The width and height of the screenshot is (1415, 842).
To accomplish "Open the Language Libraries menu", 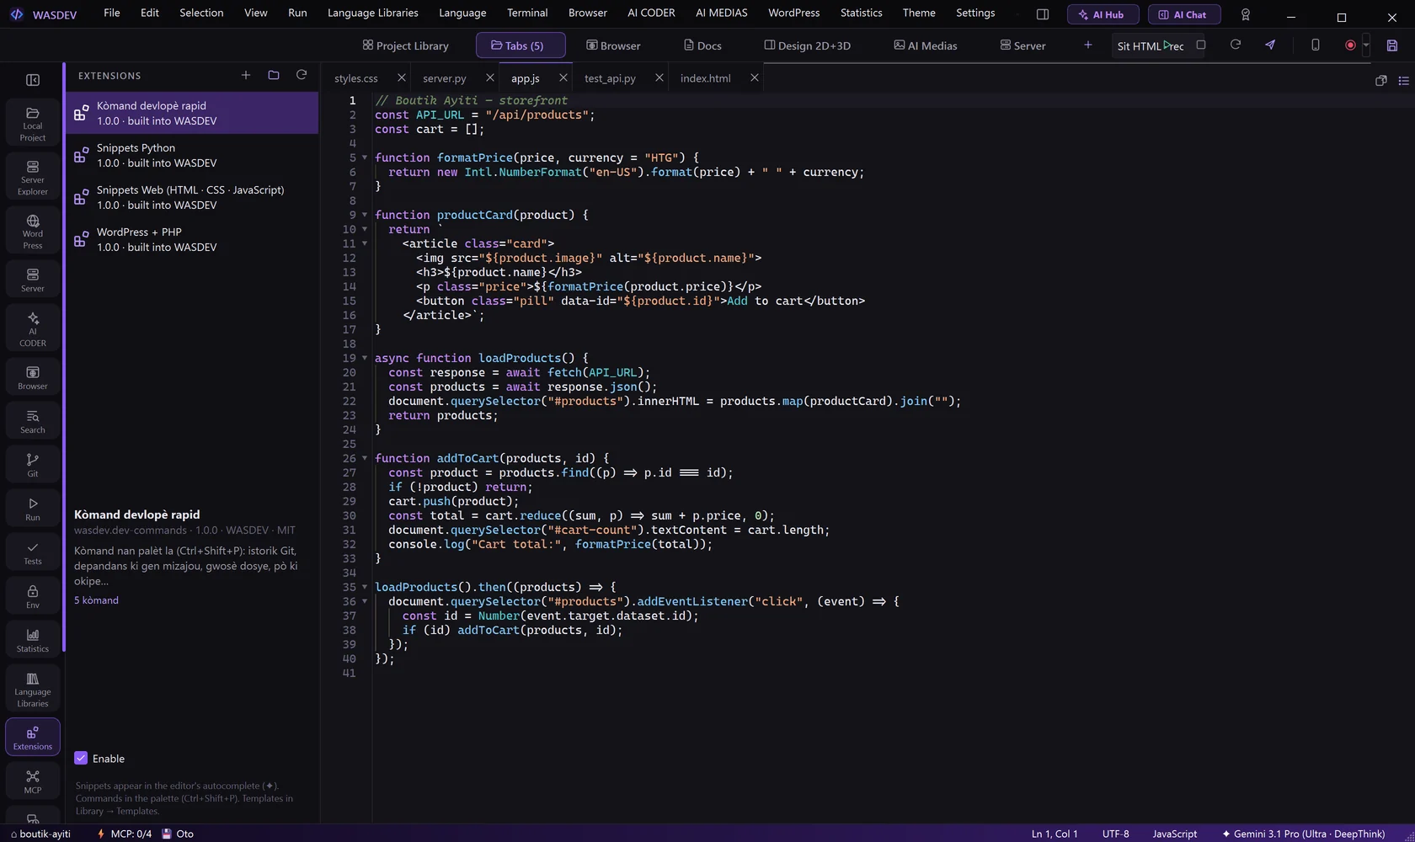I will click(373, 13).
